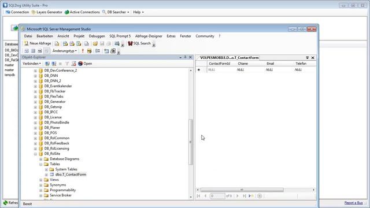Image resolution: width=370 pixels, height=208 pixels.
Task: Click the add derived table icon
Action: pyautogui.click(x=113, y=51)
